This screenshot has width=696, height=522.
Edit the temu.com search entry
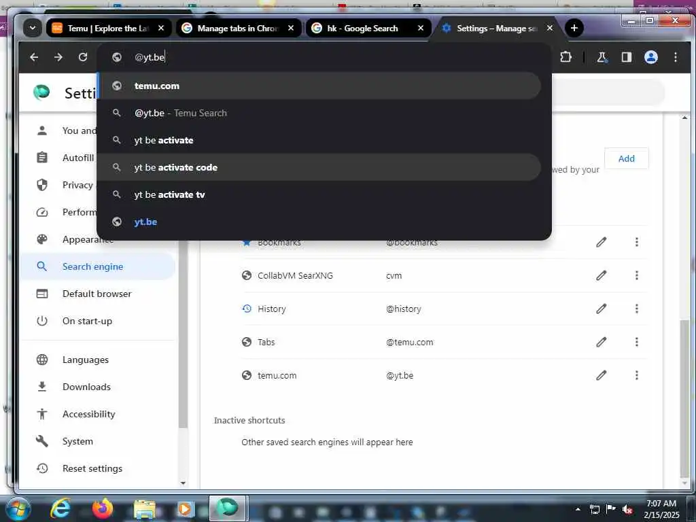tap(601, 375)
